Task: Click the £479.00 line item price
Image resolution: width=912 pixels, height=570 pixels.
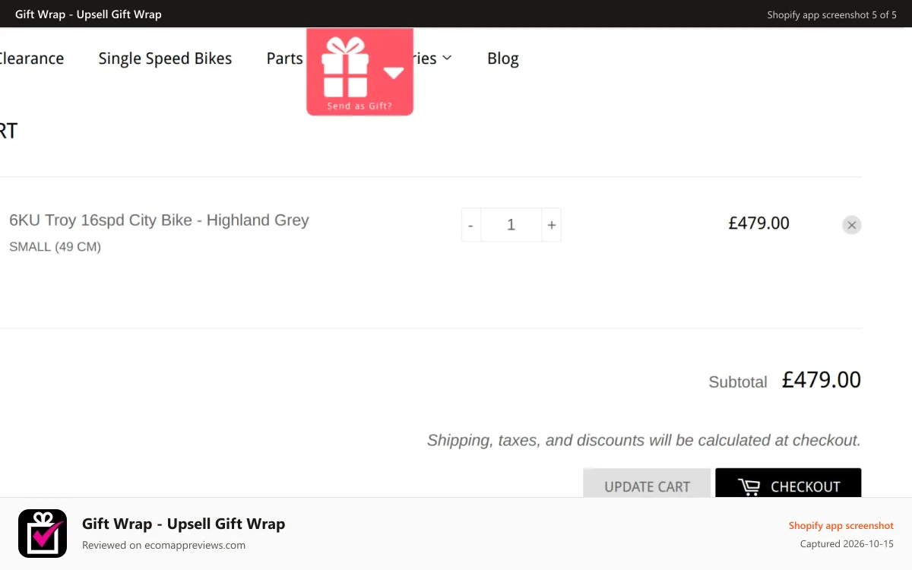Action: coord(759,223)
